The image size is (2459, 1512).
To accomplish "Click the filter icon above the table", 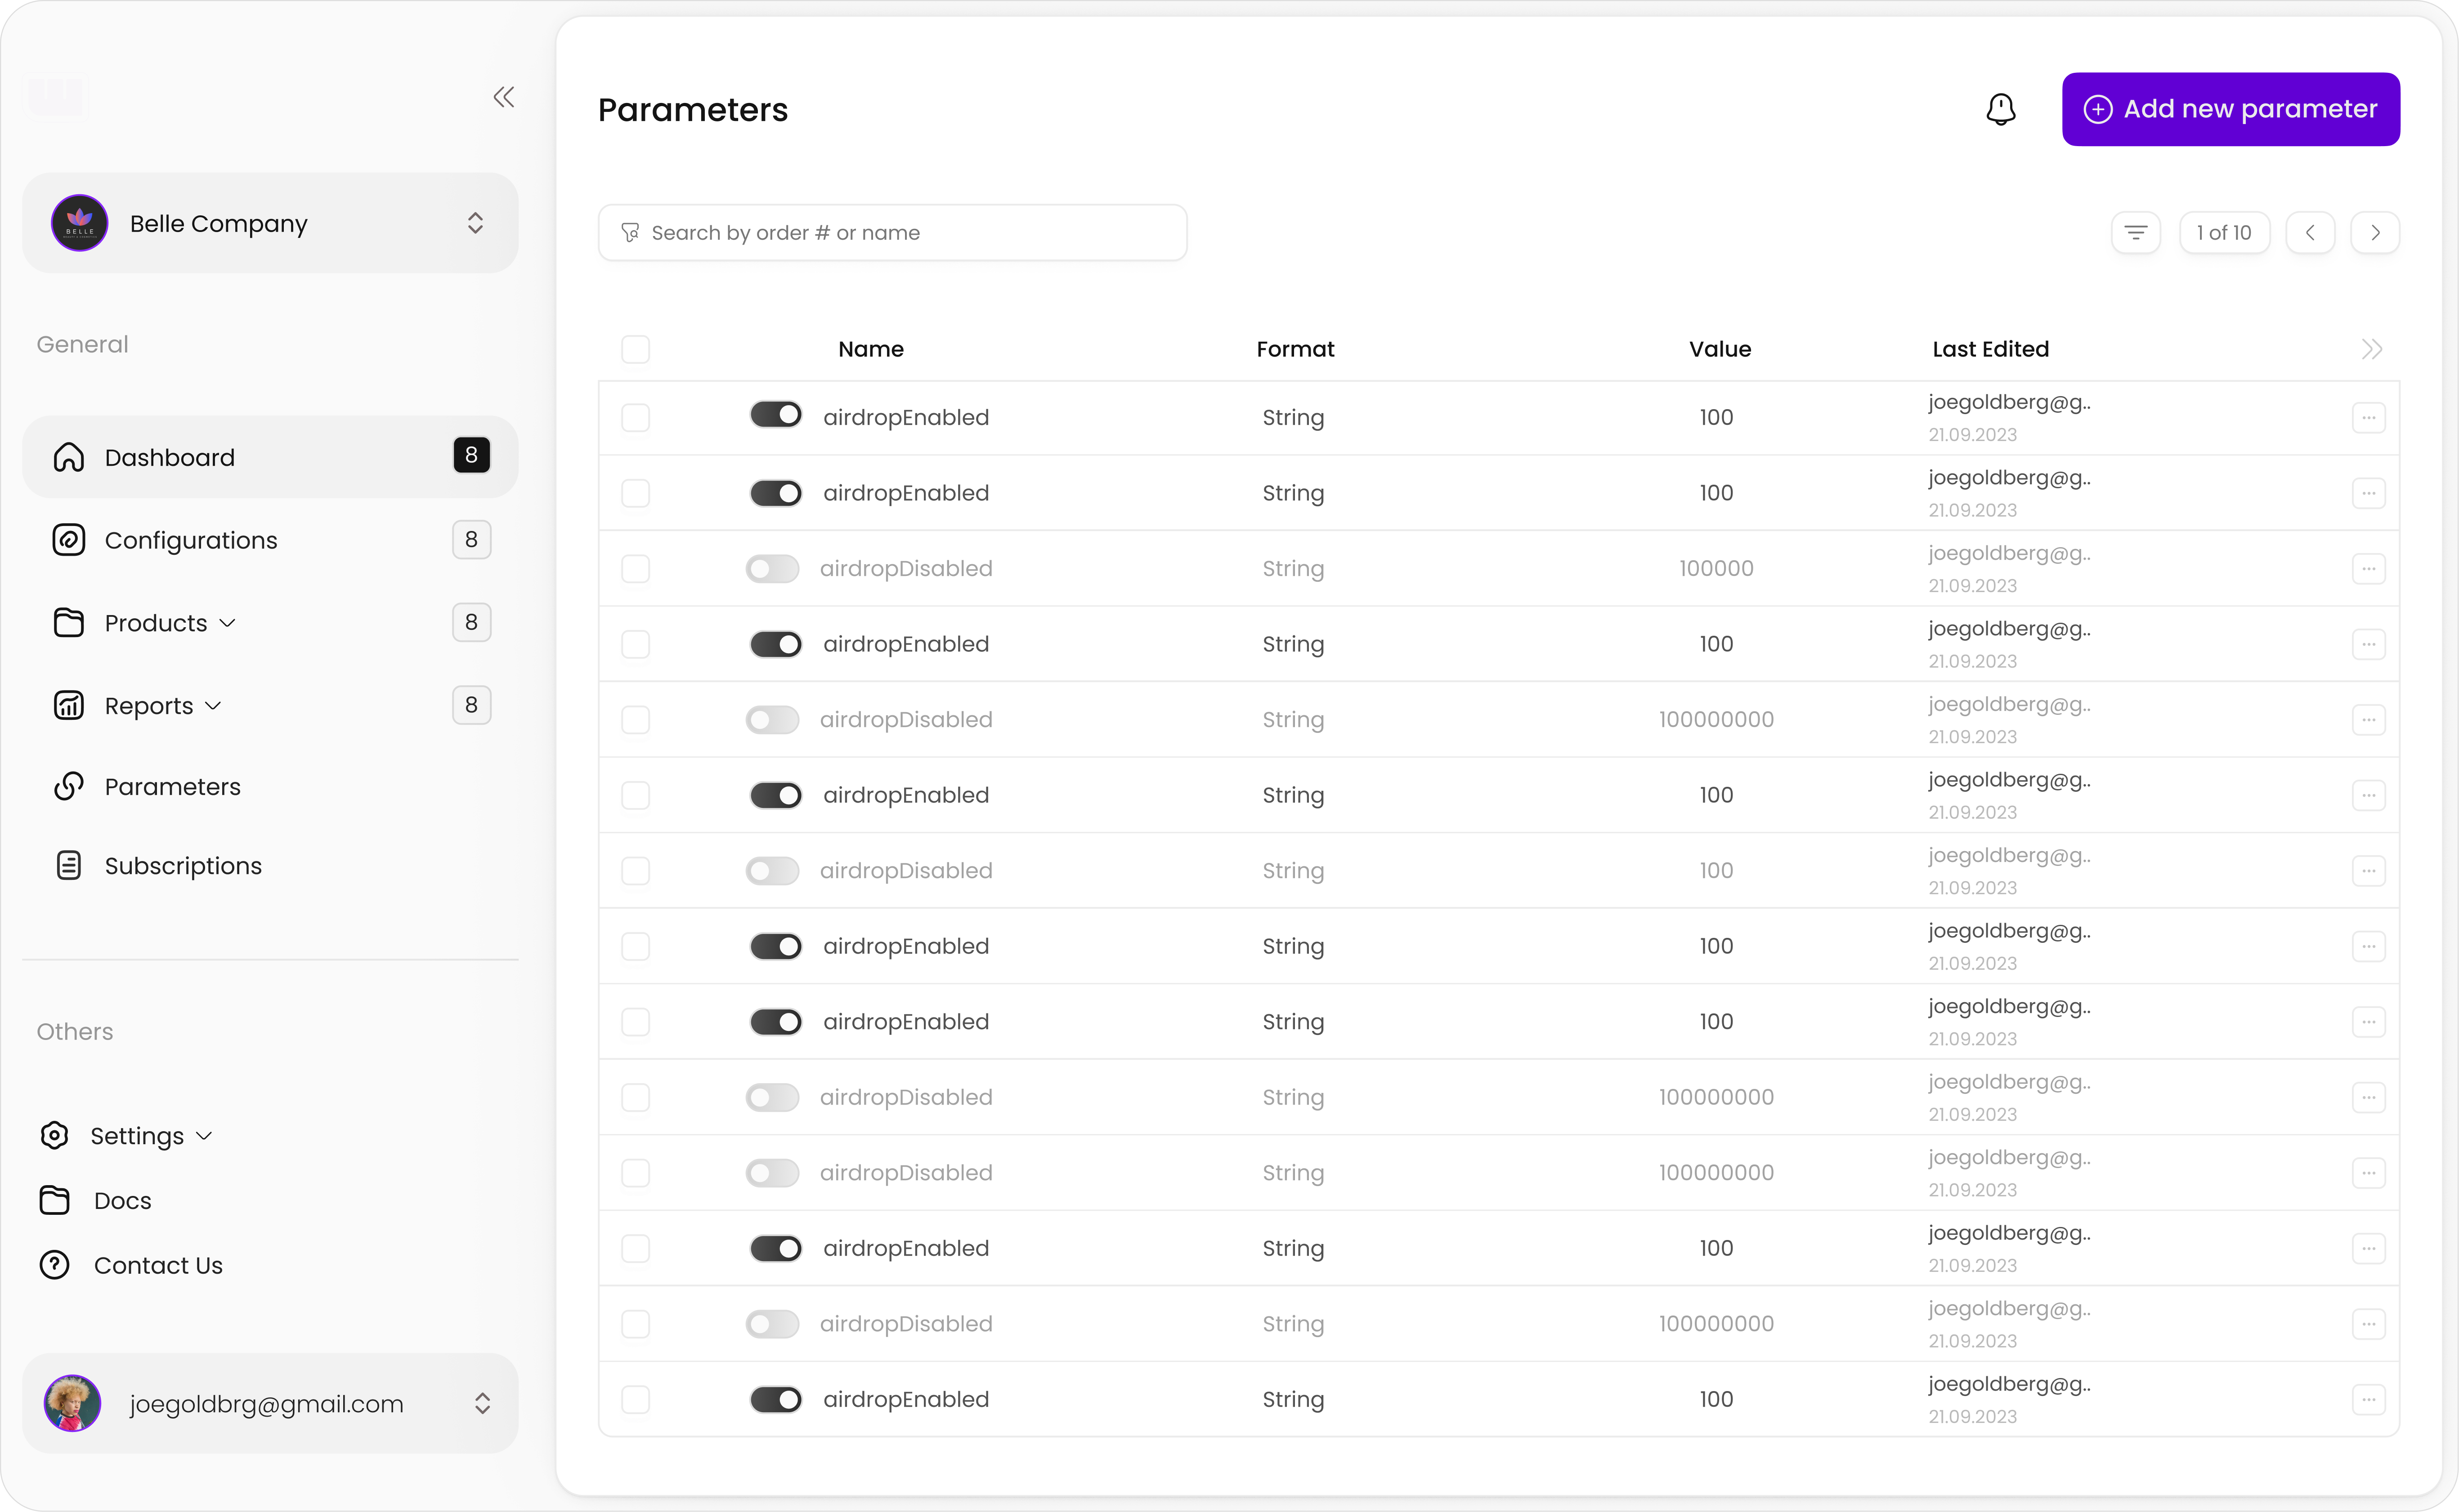I will pos(2137,232).
